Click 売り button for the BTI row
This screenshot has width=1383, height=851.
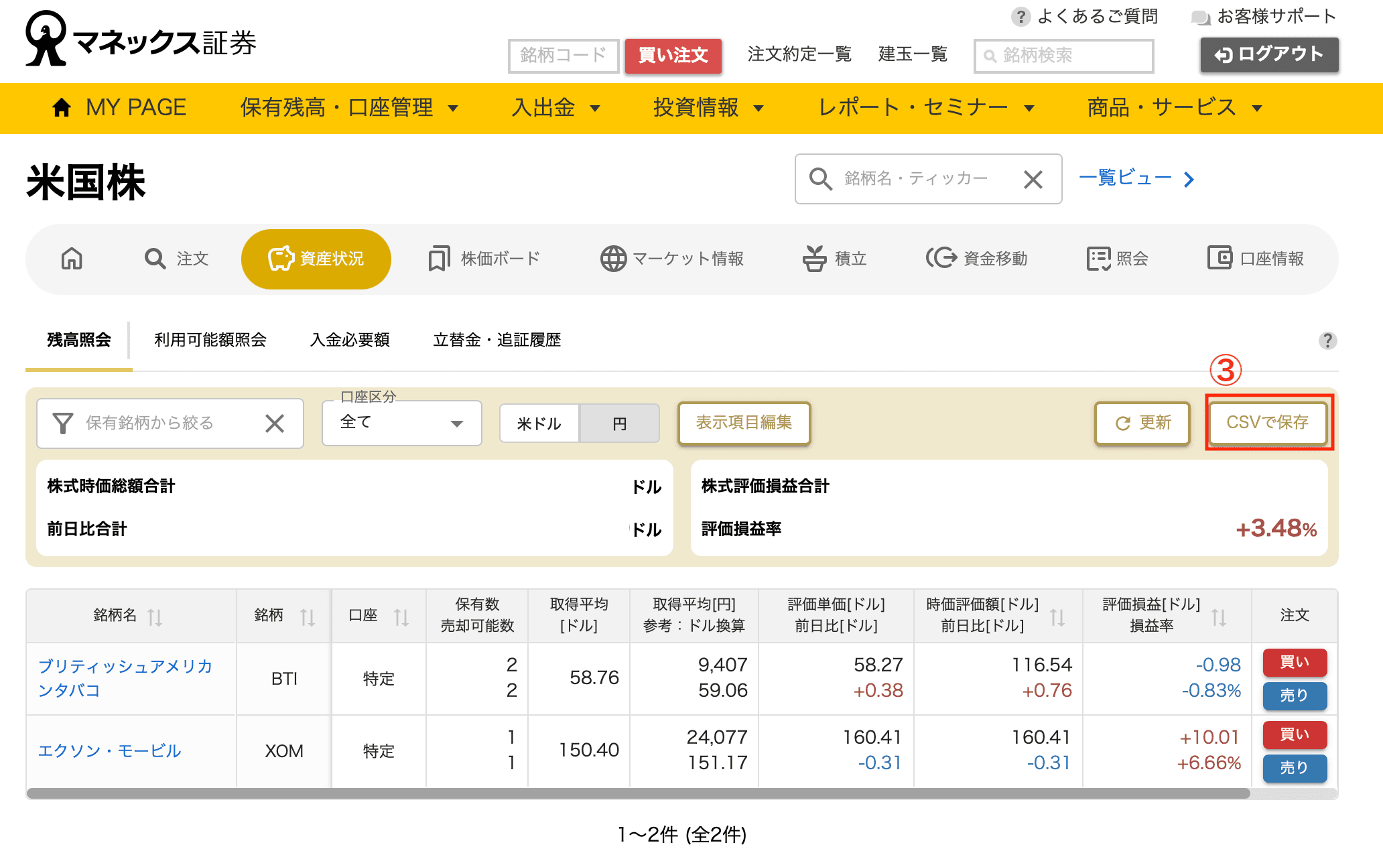click(x=1295, y=696)
